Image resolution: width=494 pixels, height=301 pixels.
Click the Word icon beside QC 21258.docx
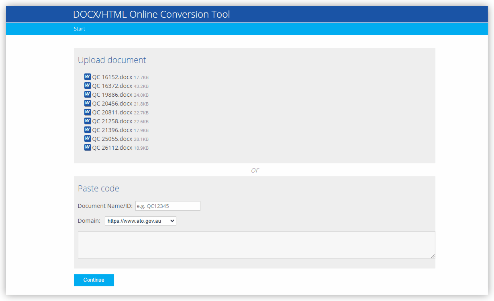click(88, 121)
